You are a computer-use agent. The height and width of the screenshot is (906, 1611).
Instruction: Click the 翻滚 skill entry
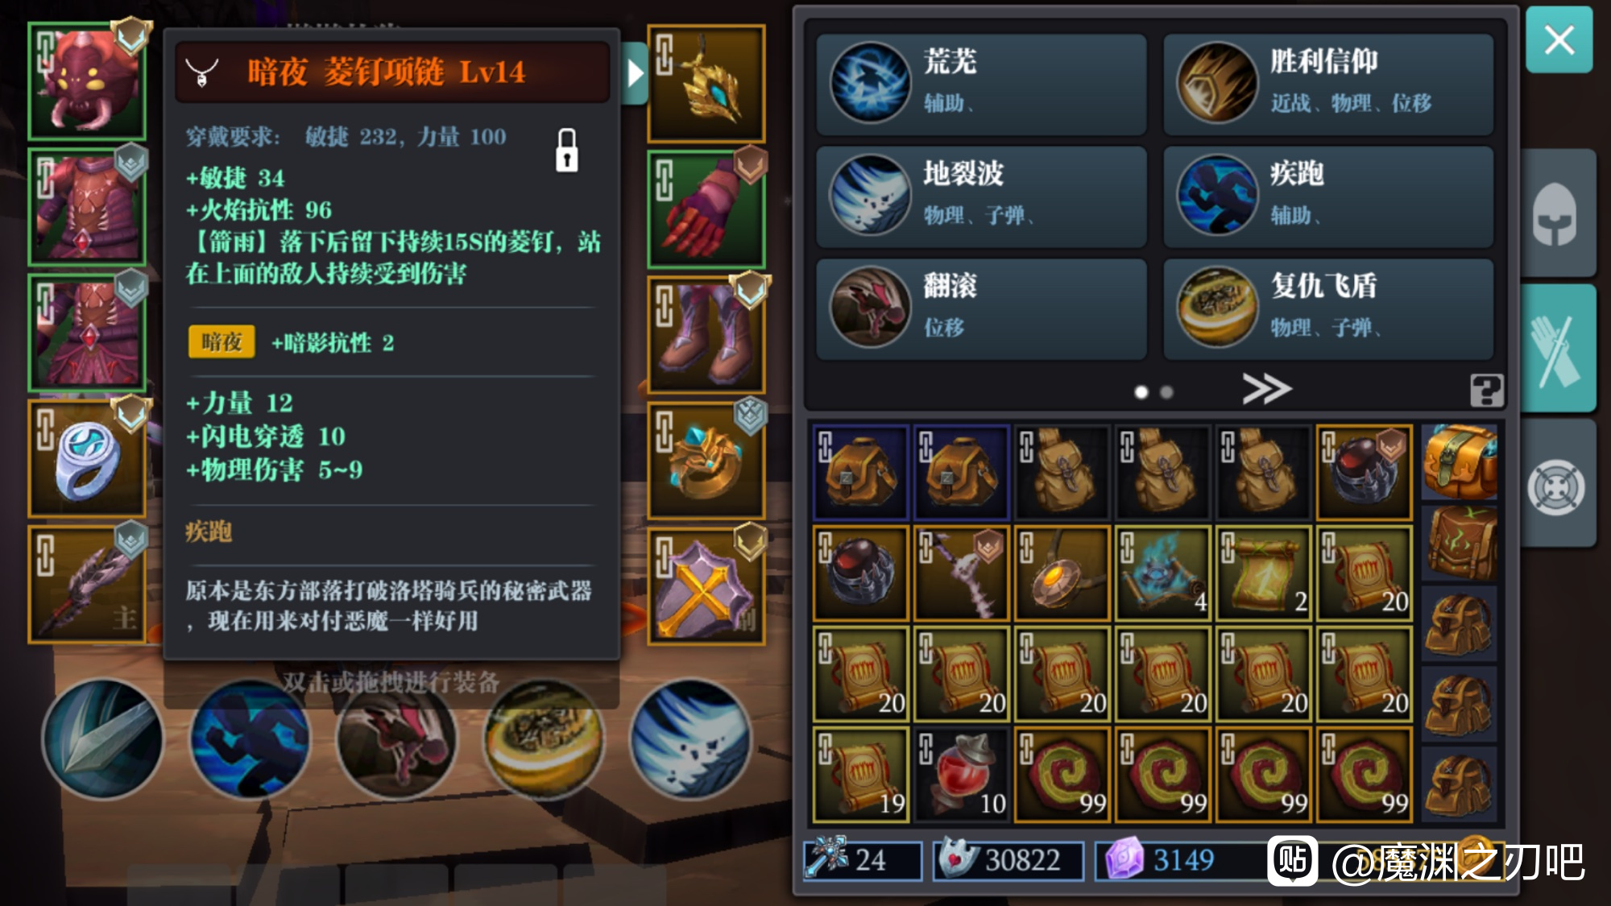pyautogui.click(x=981, y=309)
